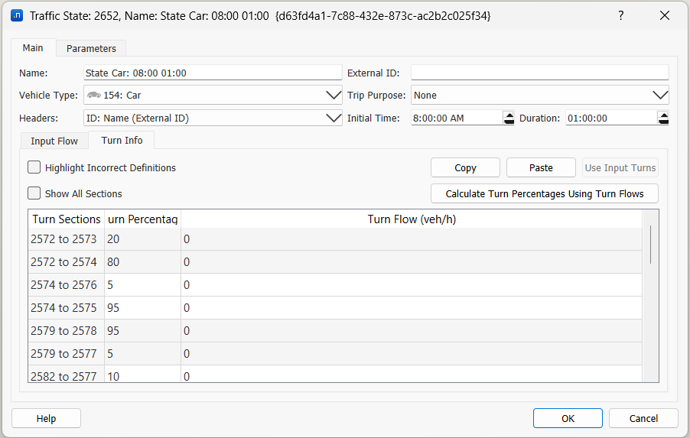This screenshot has height=438, width=690.
Task: Click the Turn Flow (veh/h) column header
Action: tap(412, 219)
